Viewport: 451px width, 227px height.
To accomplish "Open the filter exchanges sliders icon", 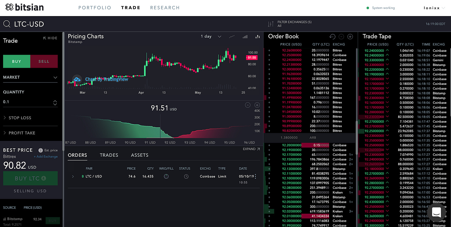I will 271,24.
